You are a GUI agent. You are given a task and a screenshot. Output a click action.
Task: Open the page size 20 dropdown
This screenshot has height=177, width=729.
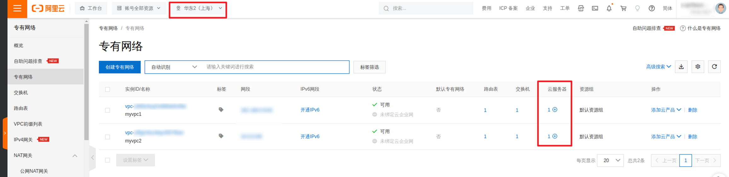(x=610, y=160)
